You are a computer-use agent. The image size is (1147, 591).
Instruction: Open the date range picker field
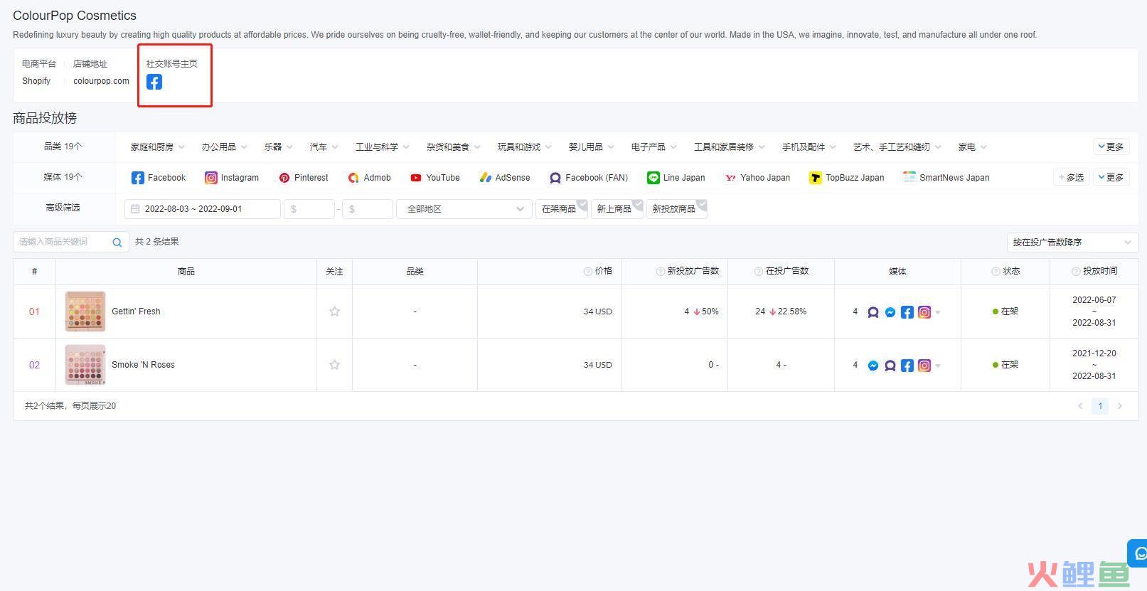point(203,209)
